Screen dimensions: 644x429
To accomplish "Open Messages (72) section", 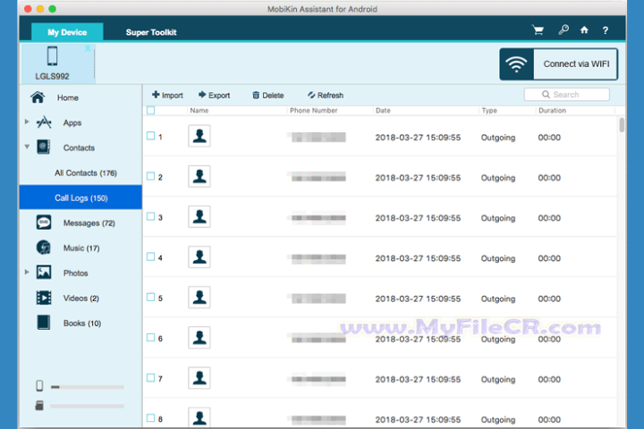I will point(89,223).
